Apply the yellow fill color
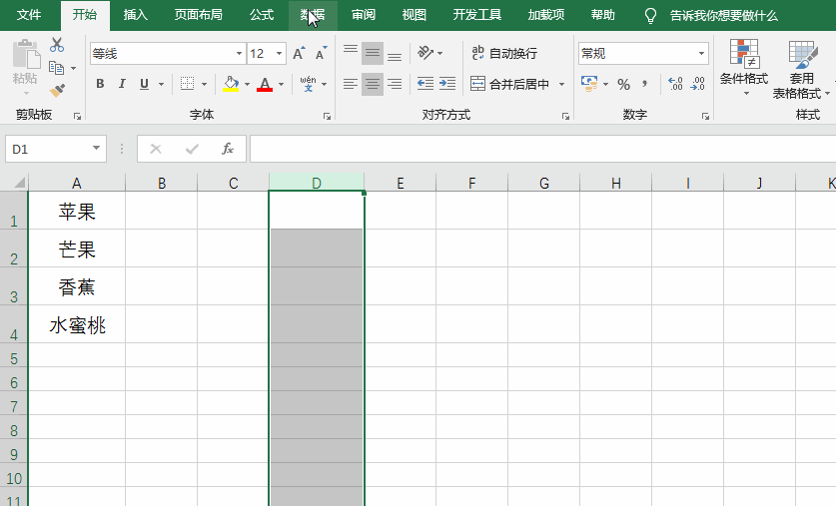 tap(231, 84)
